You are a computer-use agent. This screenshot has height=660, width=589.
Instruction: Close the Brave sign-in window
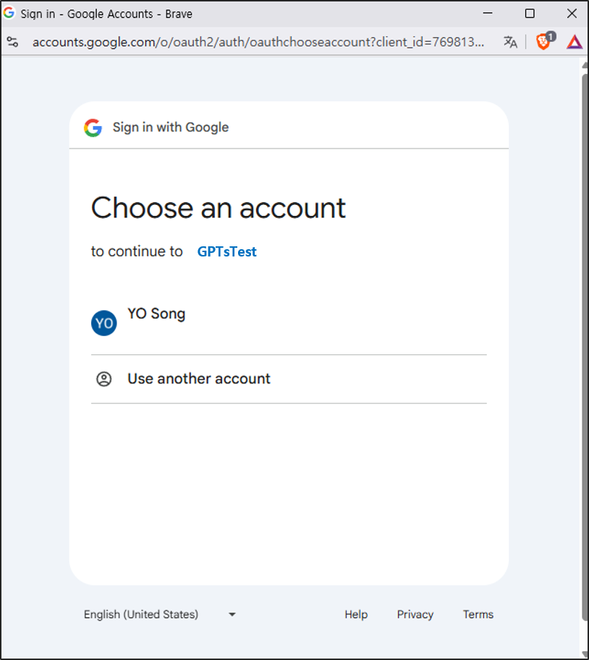pyautogui.click(x=572, y=14)
